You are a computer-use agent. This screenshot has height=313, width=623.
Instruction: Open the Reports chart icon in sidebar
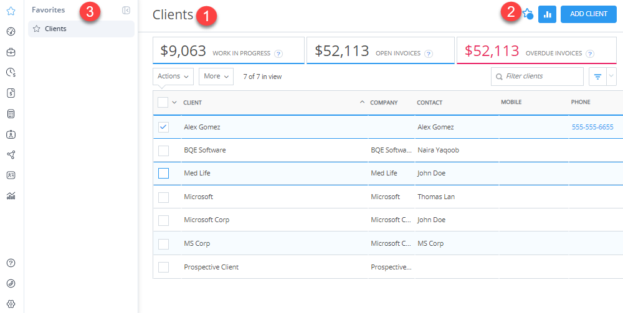[11, 195]
